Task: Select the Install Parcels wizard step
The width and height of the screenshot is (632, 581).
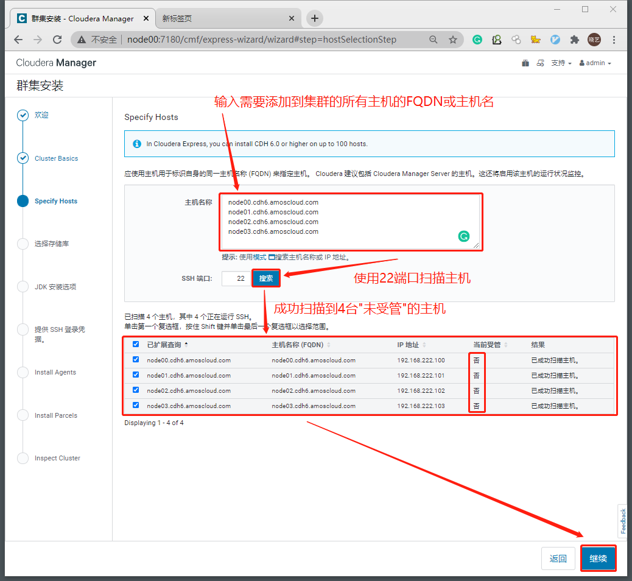Action: tap(55, 415)
